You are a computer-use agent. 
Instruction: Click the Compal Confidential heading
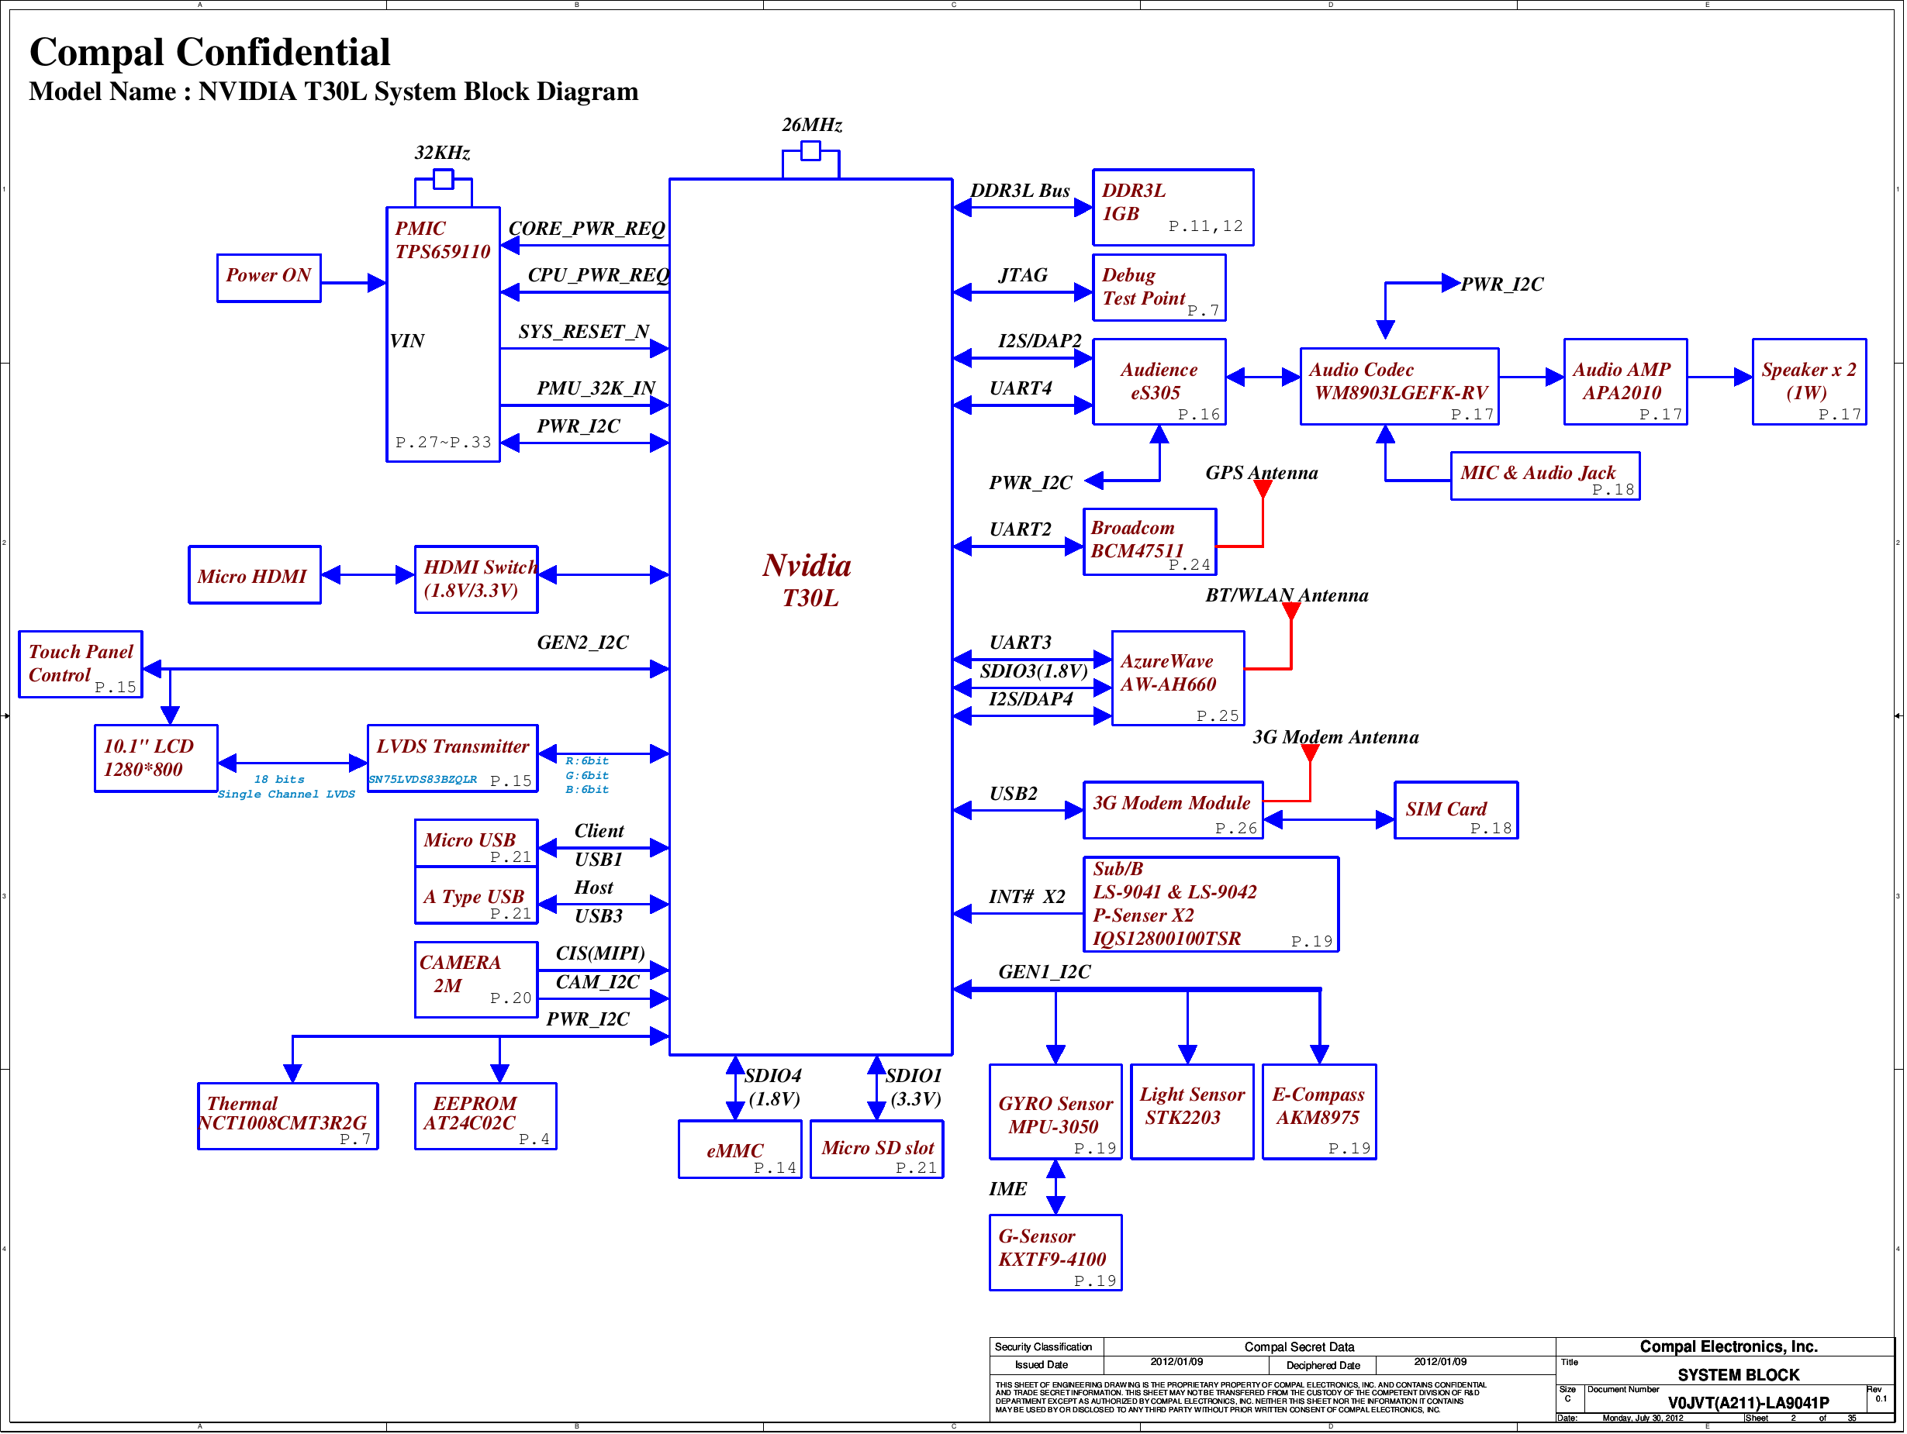point(209,52)
